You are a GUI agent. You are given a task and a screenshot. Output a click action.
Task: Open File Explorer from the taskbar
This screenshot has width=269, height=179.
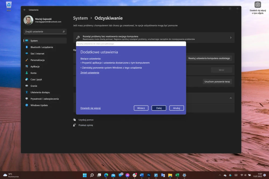click(170, 175)
